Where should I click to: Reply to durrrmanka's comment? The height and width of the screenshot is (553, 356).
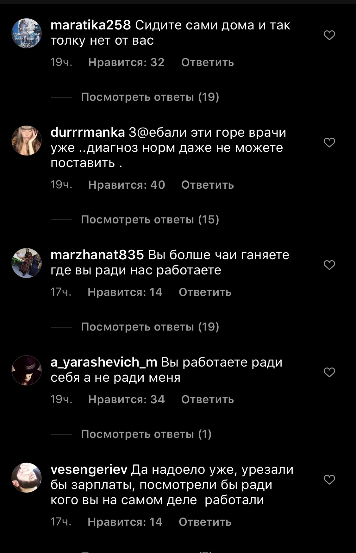pos(208,185)
